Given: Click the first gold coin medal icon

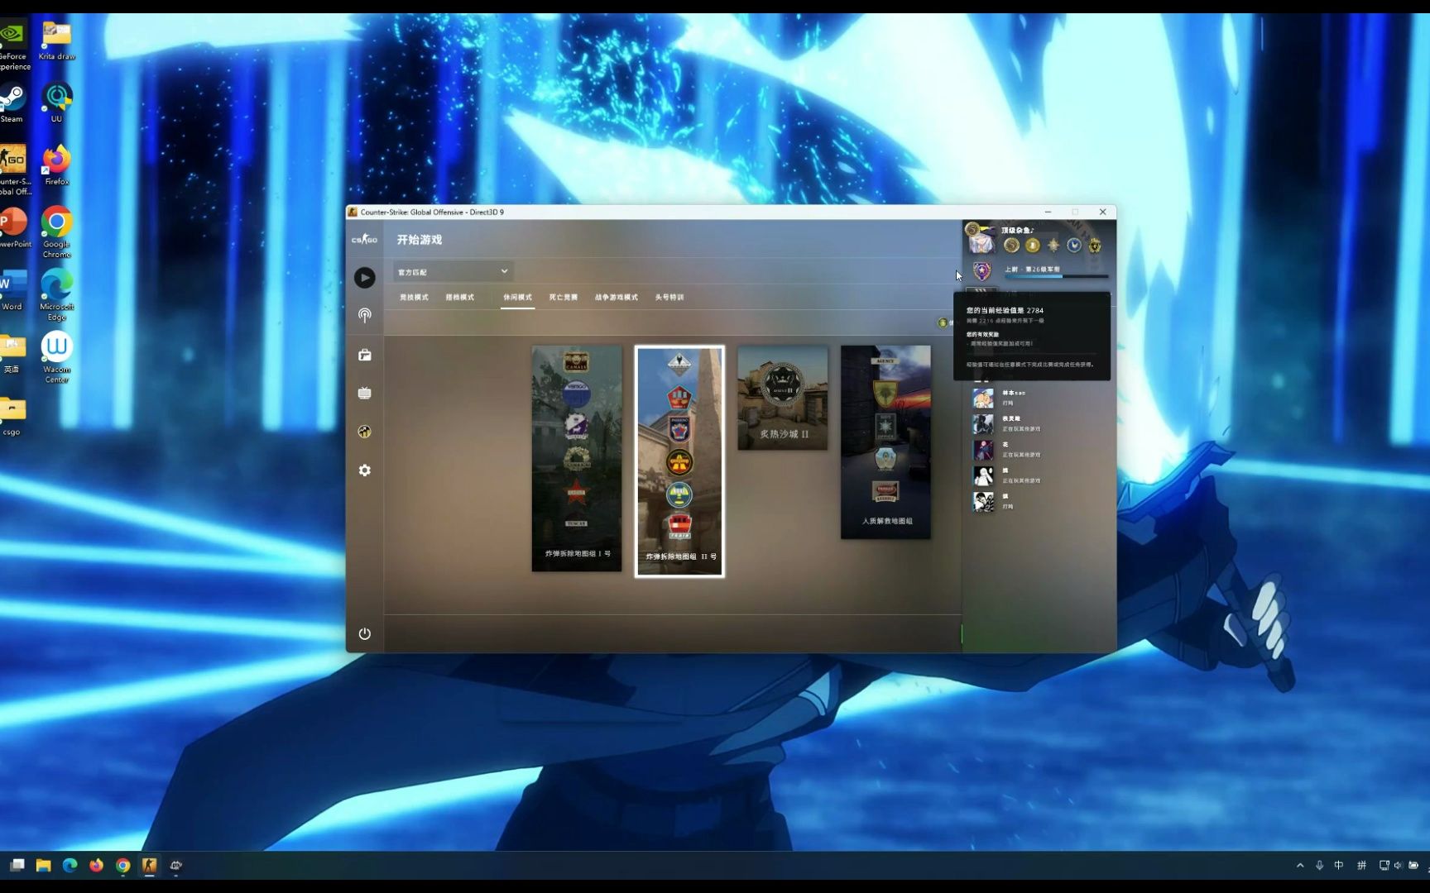Looking at the screenshot, I should click(x=1011, y=245).
